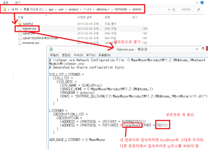Select the listener.ora file

[x=30, y=29]
